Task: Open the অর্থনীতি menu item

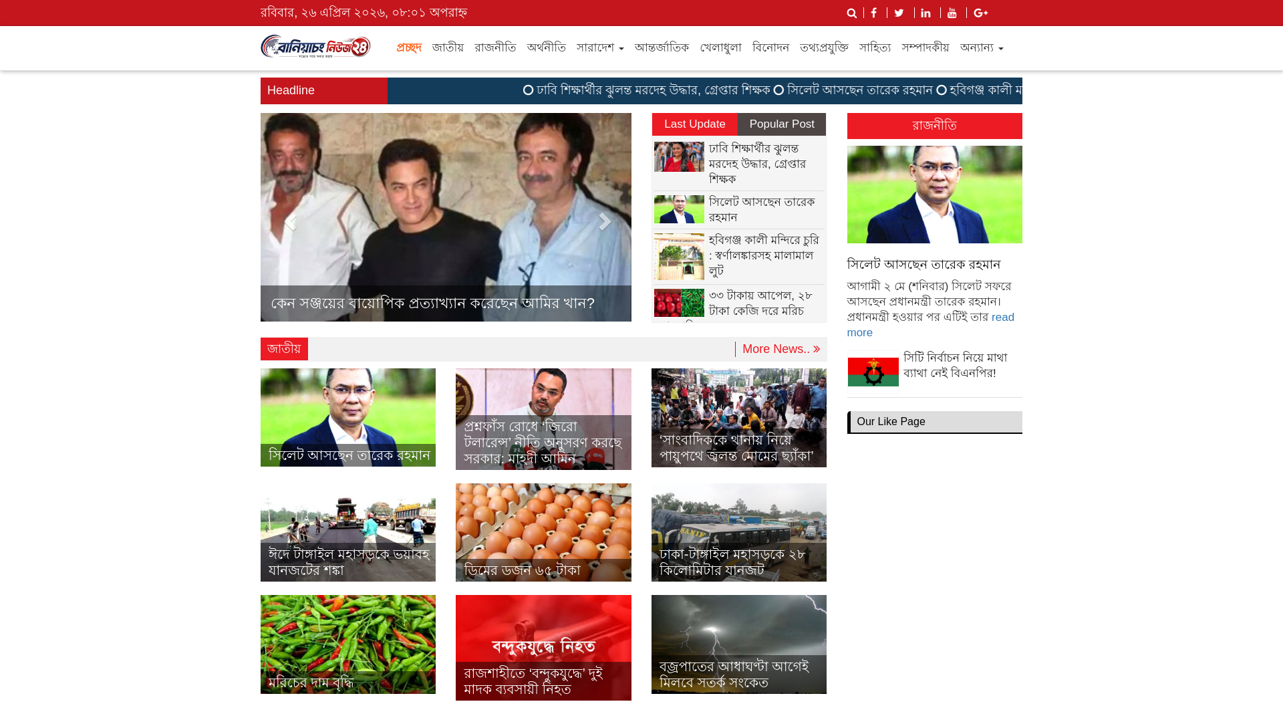Action: point(546,48)
